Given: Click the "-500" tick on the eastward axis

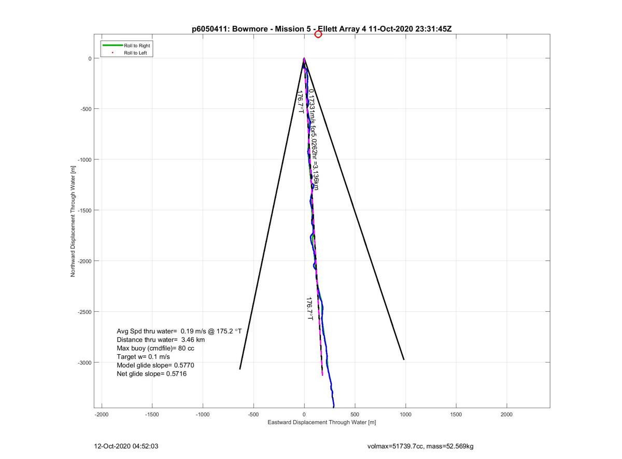Looking at the screenshot, I should [253, 414].
